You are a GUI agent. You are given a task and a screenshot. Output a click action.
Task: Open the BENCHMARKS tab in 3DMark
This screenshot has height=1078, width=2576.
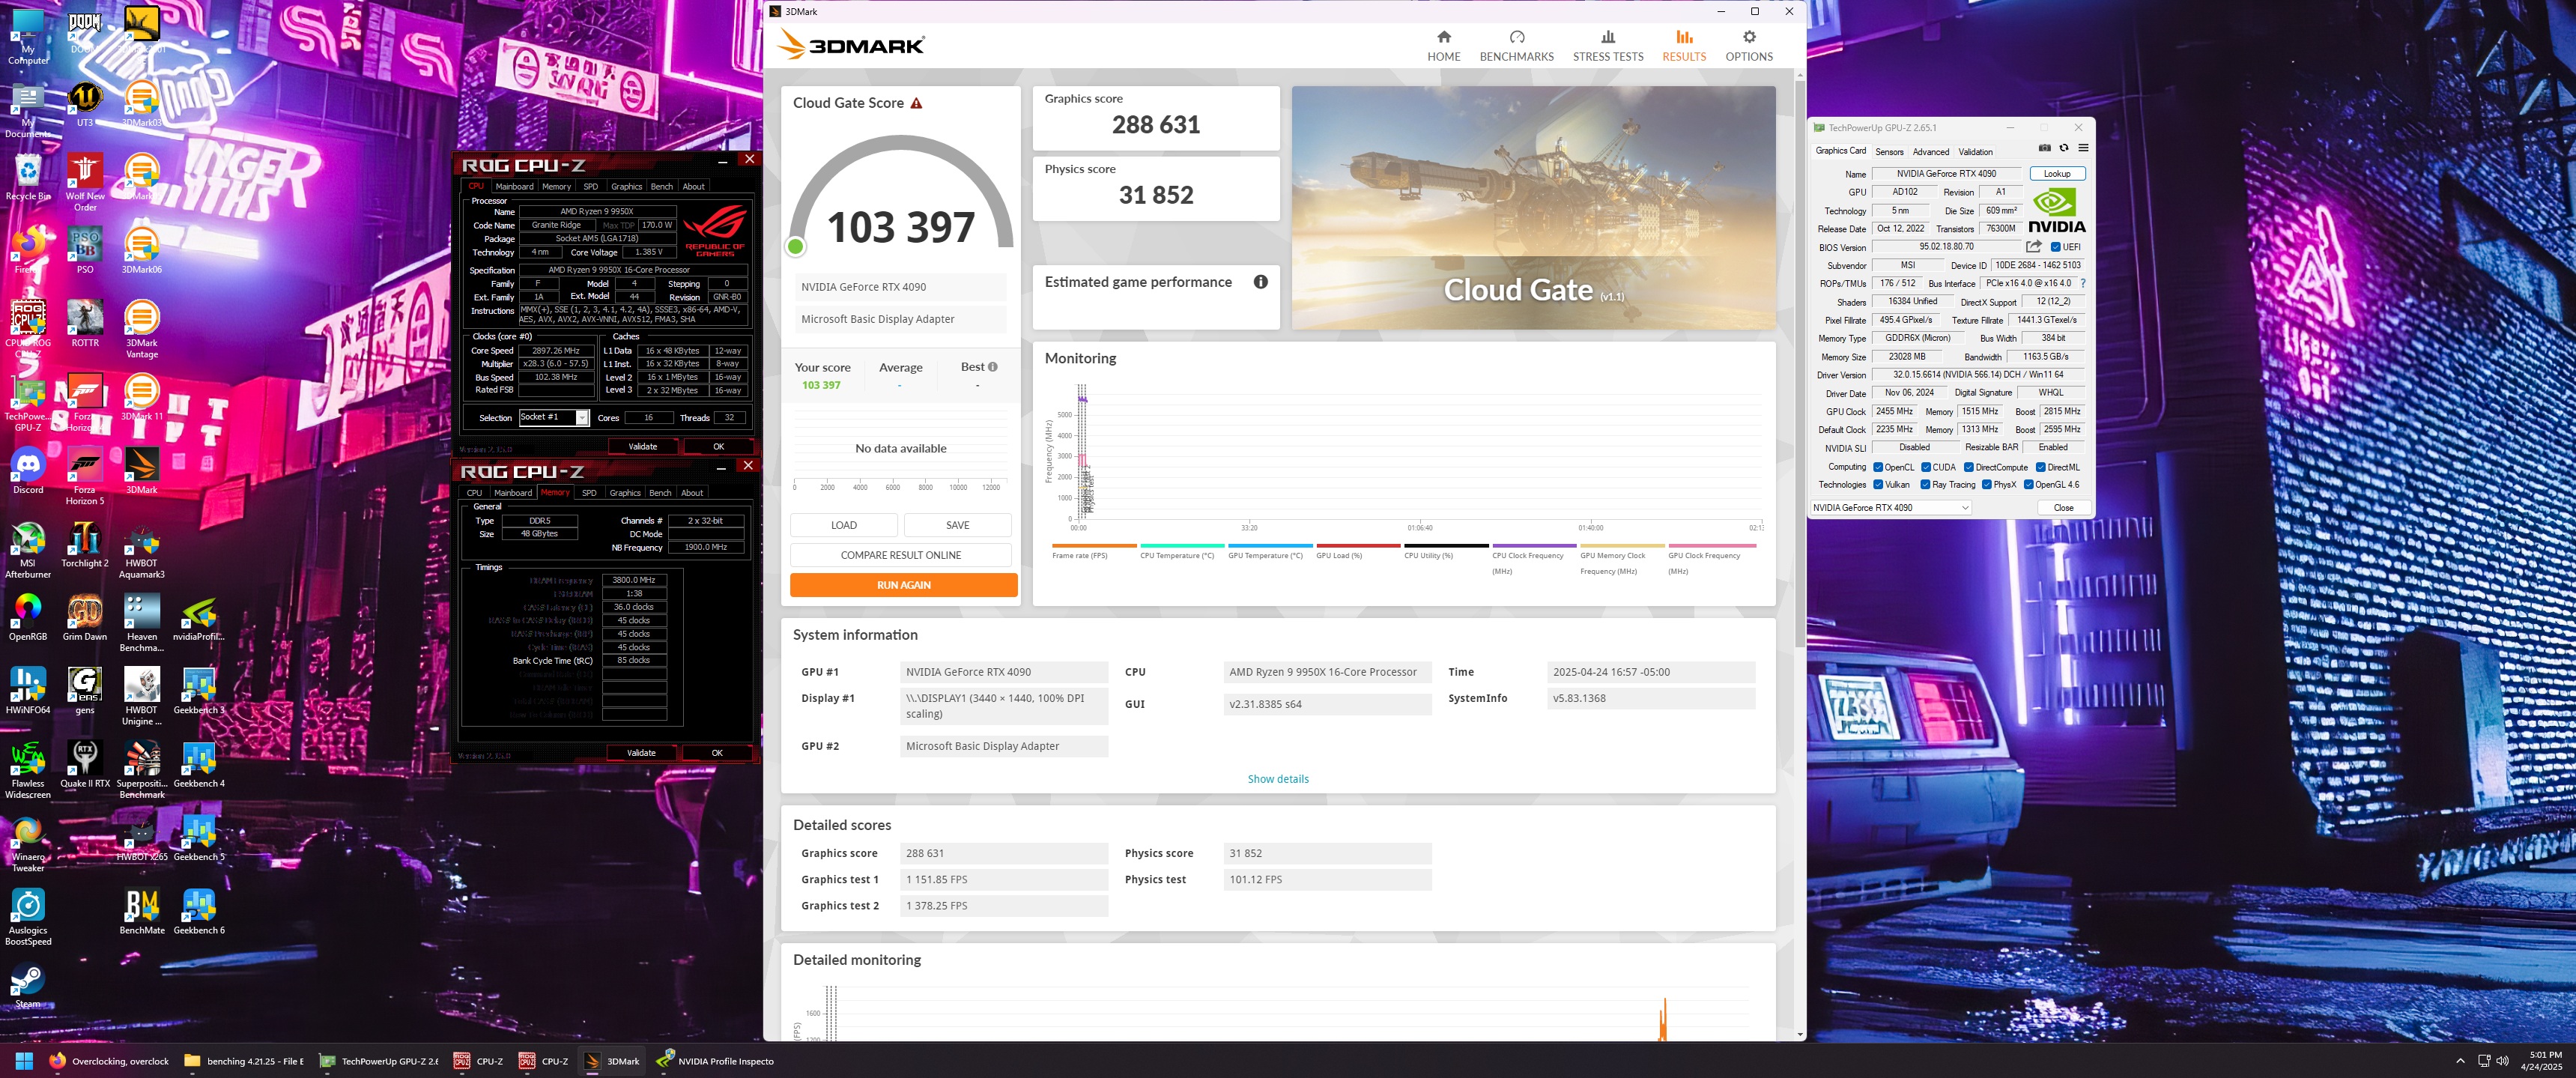1516,46
